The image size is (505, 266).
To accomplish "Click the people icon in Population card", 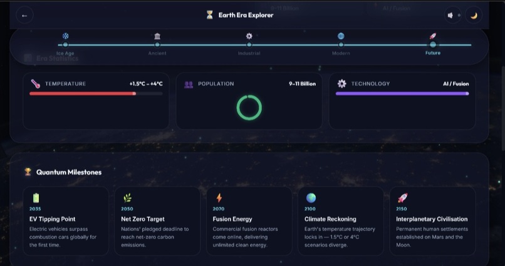I will [x=189, y=84].
